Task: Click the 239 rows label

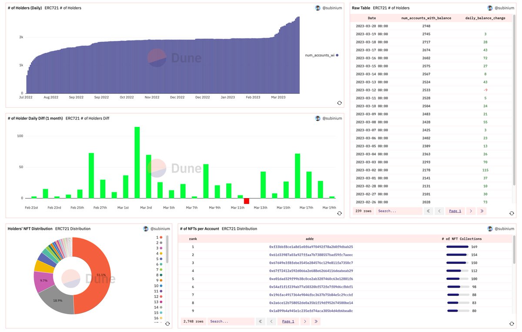Action: 364,211
